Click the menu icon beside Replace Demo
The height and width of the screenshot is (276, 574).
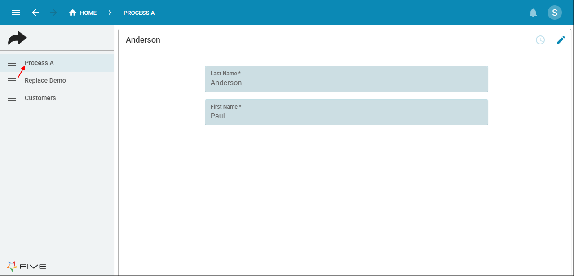tap(12, 81)
